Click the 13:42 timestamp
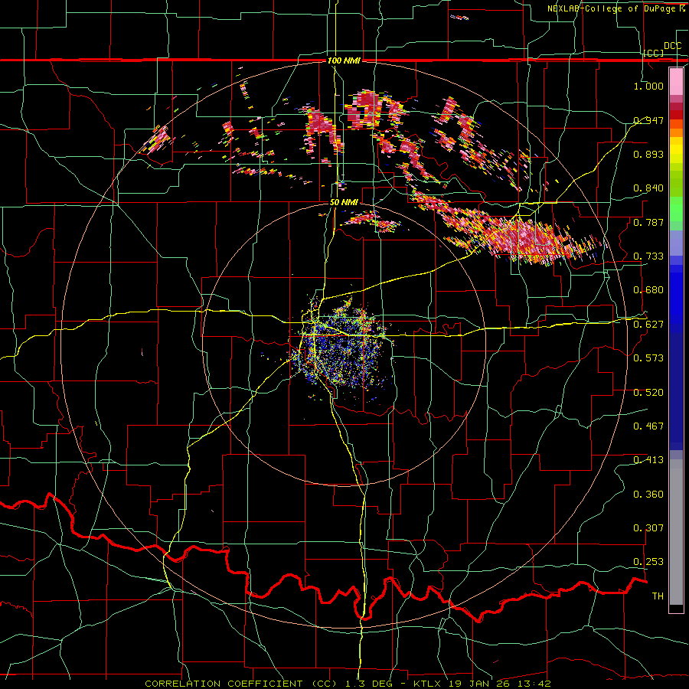This screenshot has width=689, height=689. pos(533,684)
